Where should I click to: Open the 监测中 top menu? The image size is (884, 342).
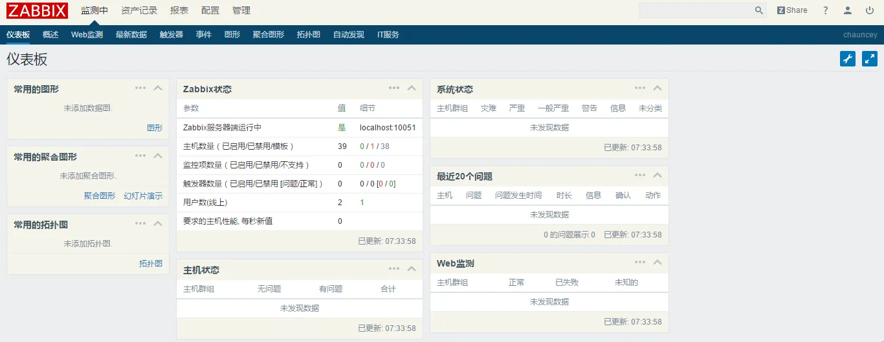coord(94,10)
